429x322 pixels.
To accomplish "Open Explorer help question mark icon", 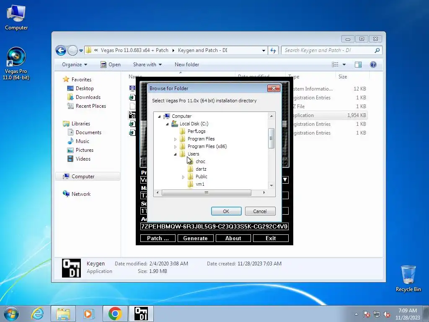I will click(373, 65).
